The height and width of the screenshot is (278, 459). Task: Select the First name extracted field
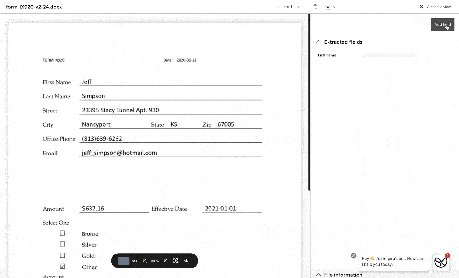[x=327, y=55]
